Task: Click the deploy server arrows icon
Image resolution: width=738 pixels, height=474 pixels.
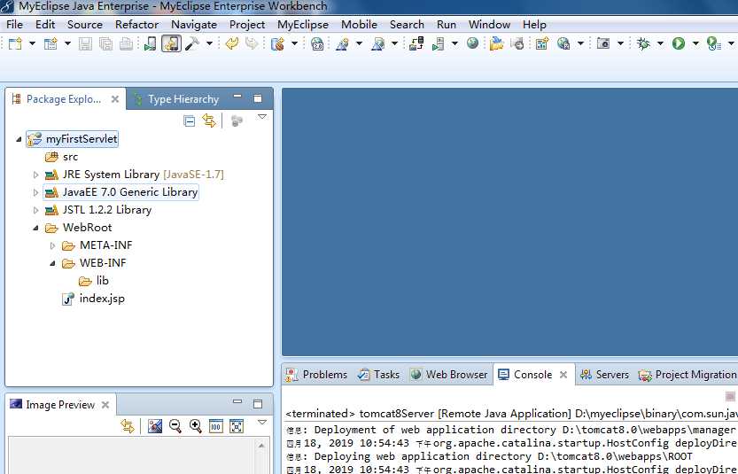Action: click(x=416, y=43)
